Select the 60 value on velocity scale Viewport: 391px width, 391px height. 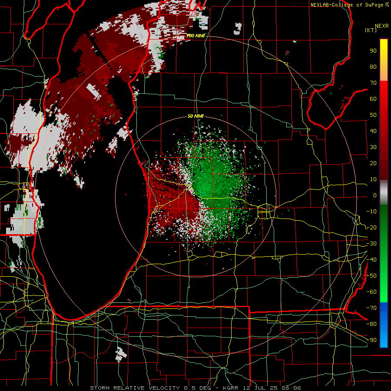(373, 99)
